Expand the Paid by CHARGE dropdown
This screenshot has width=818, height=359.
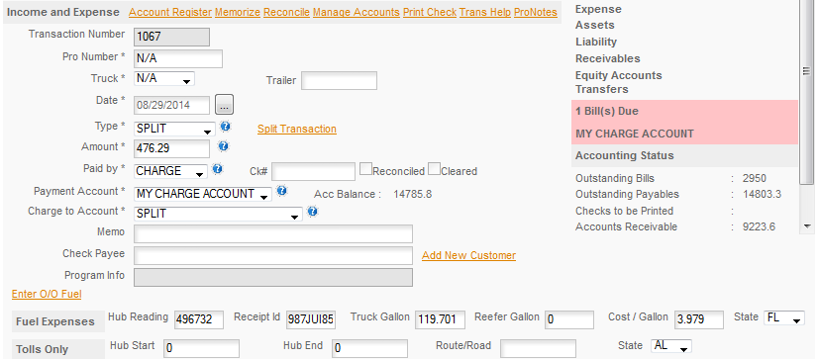click(170, 171)
